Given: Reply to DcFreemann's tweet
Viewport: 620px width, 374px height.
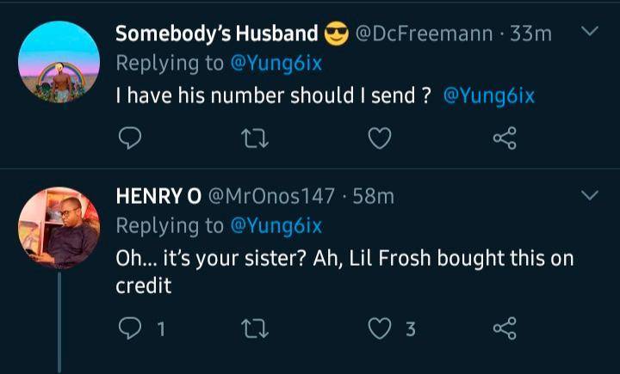Looking at the screenshot, I should tap(129, 138).
